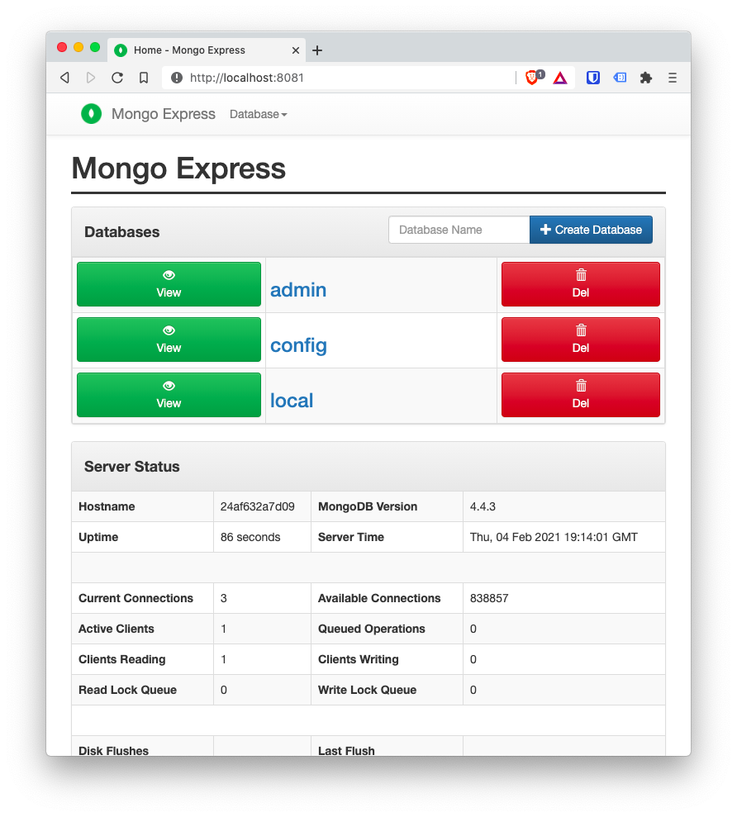Image resolution: width=737 pixels, height=817 pixels.
Task: Bookmark this page
Action: [x=144, y=78]
